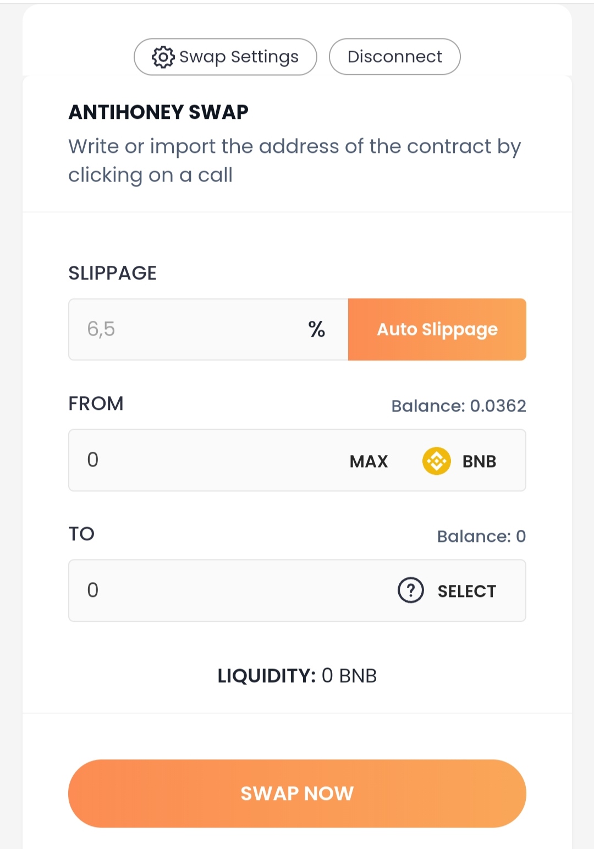Tap MAX to use full balance

click(369, 461)
